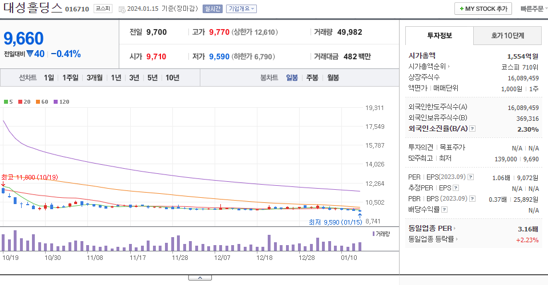548x285 pixels.
Task: Click 시가 value 9,710
Action: click(x=156, y=56)
